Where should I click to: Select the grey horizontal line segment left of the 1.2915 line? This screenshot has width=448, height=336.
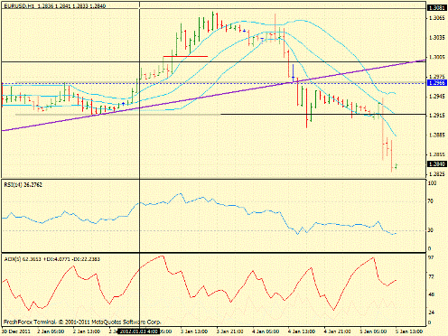coord(118,115)
